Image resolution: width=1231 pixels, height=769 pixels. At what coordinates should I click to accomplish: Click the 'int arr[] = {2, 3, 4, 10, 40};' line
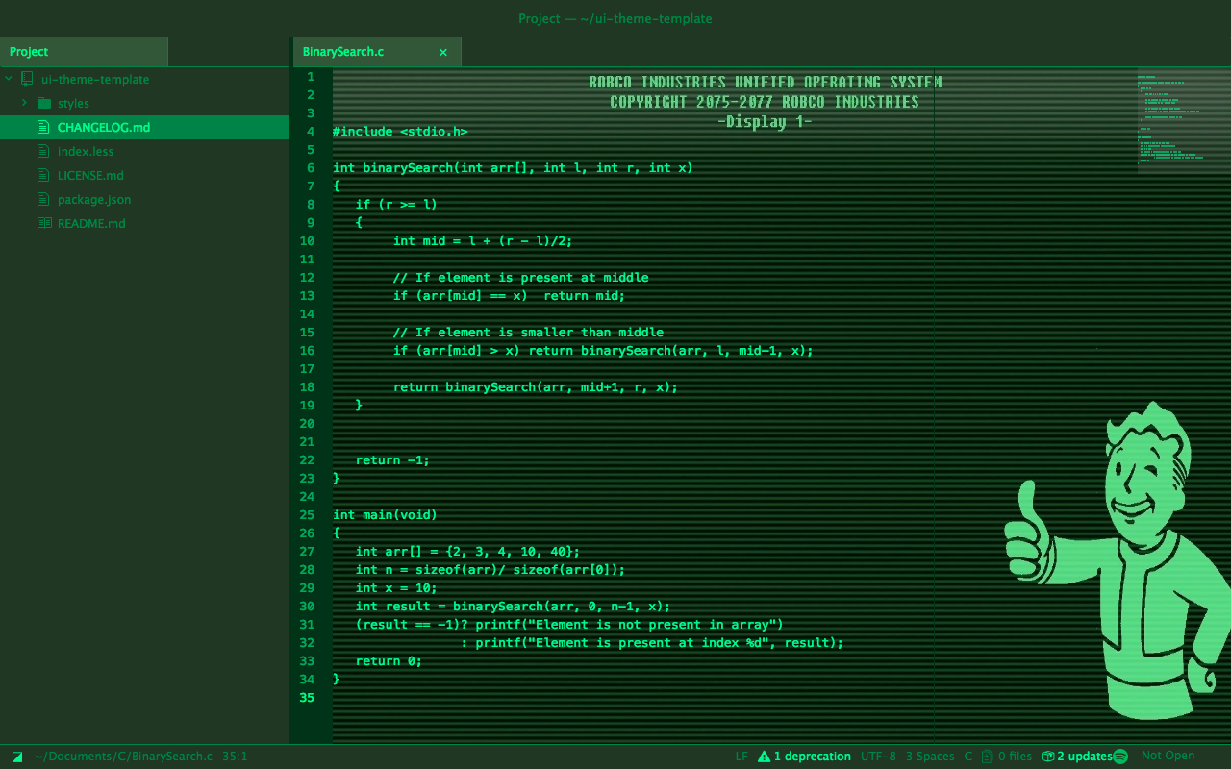point(468,551)
